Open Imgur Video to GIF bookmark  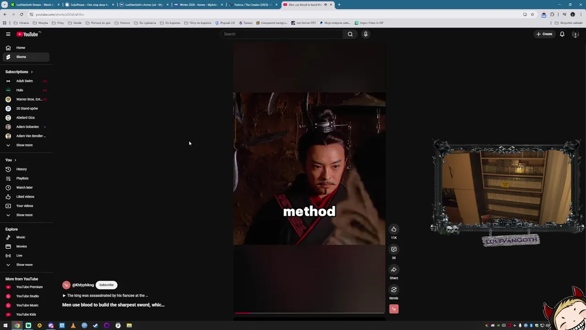369,23
